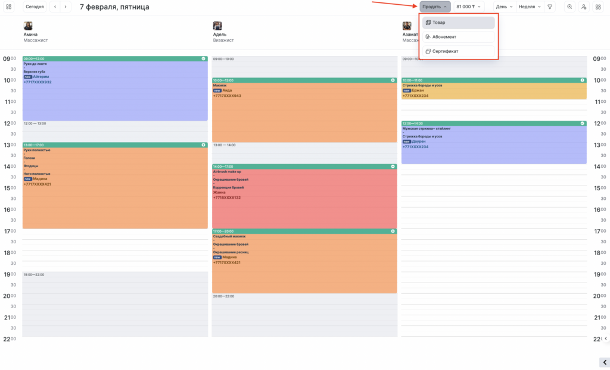Open the staff settings person icon
The image size is (610, 370).
click(584, 7)
